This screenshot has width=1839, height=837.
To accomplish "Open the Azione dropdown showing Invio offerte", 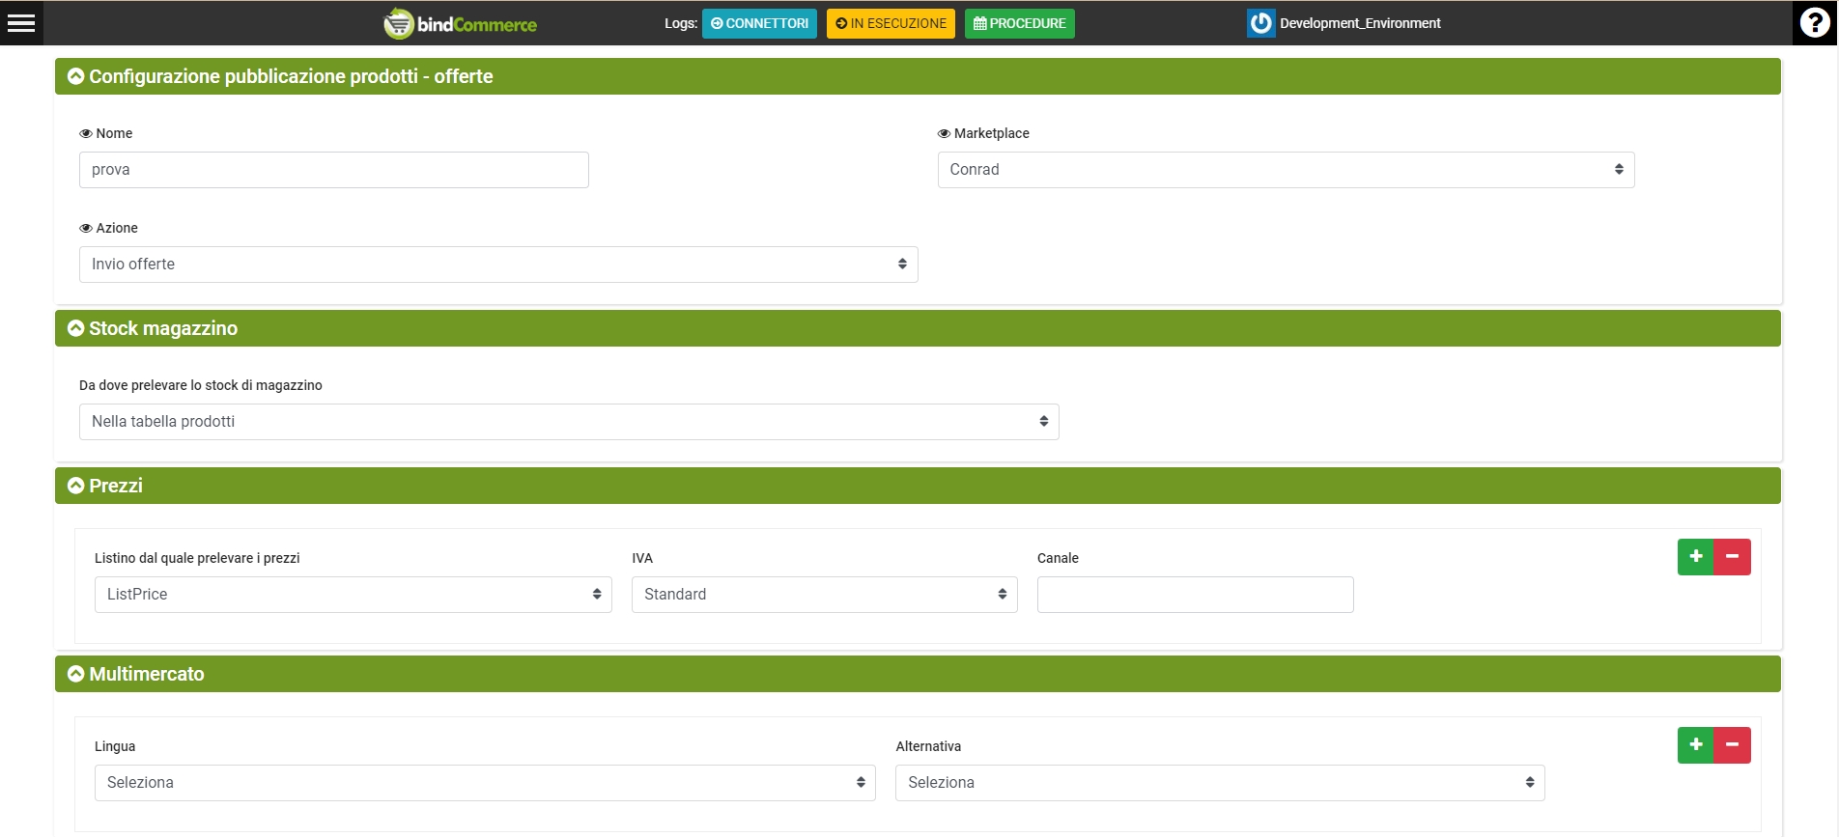I will pyautogui.click(x=497, y=265).
